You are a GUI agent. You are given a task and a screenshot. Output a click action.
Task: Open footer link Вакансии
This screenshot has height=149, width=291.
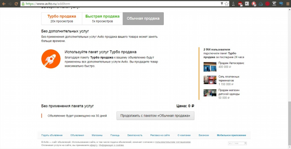[204, 135]
